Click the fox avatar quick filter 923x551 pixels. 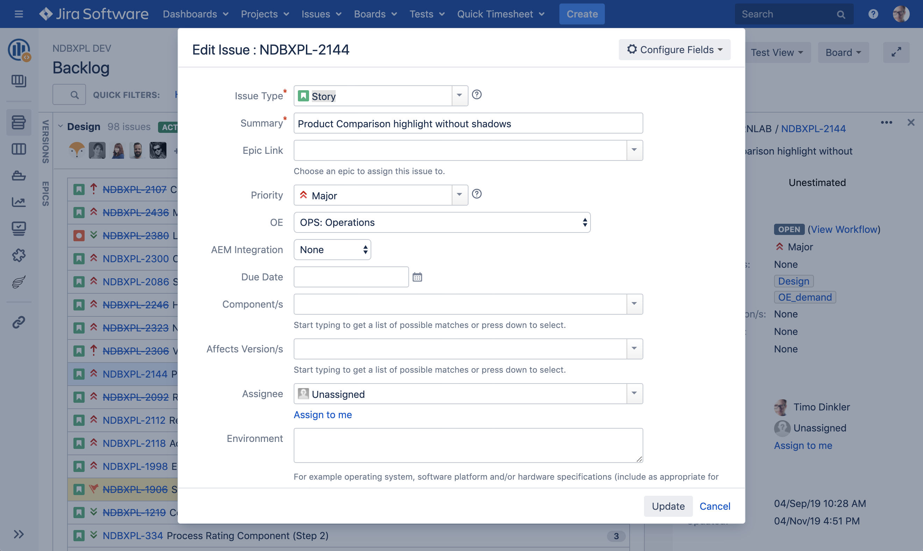click(77, 150)
